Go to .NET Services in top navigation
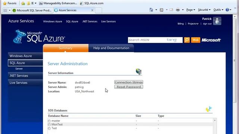This screenshot has height=134, width=239. [90, 22]
